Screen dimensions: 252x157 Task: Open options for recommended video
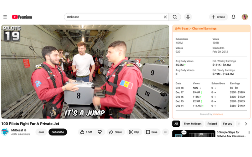(248, 133)
